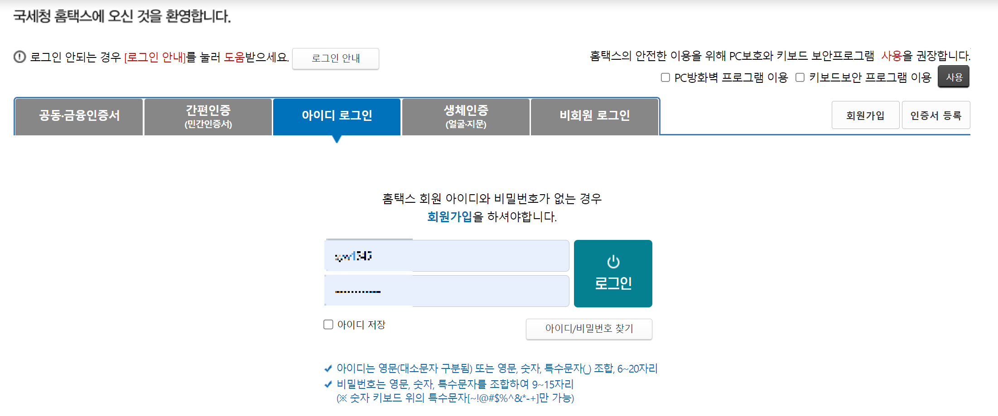Switch to 간편인증 (민간인증서) tab
The height and width of the screenshot is (416, 998).
click(208, 116)
